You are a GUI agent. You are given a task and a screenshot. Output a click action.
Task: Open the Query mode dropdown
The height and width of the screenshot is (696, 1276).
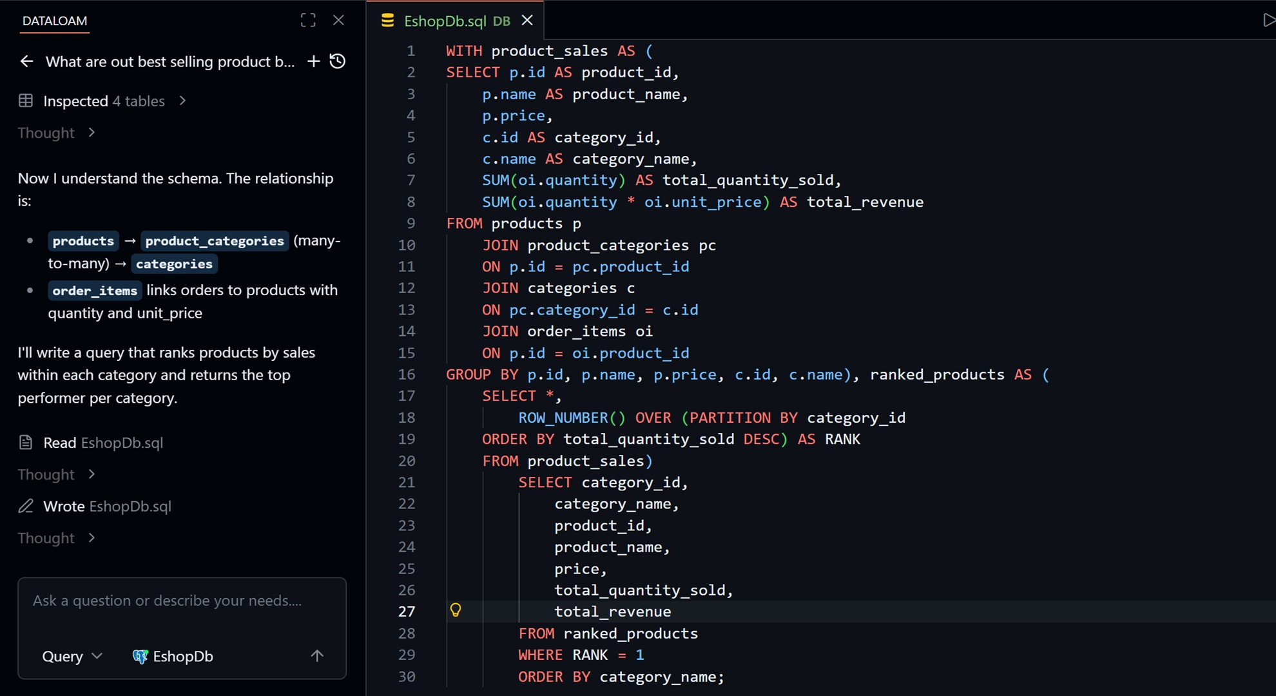[72, 656]
